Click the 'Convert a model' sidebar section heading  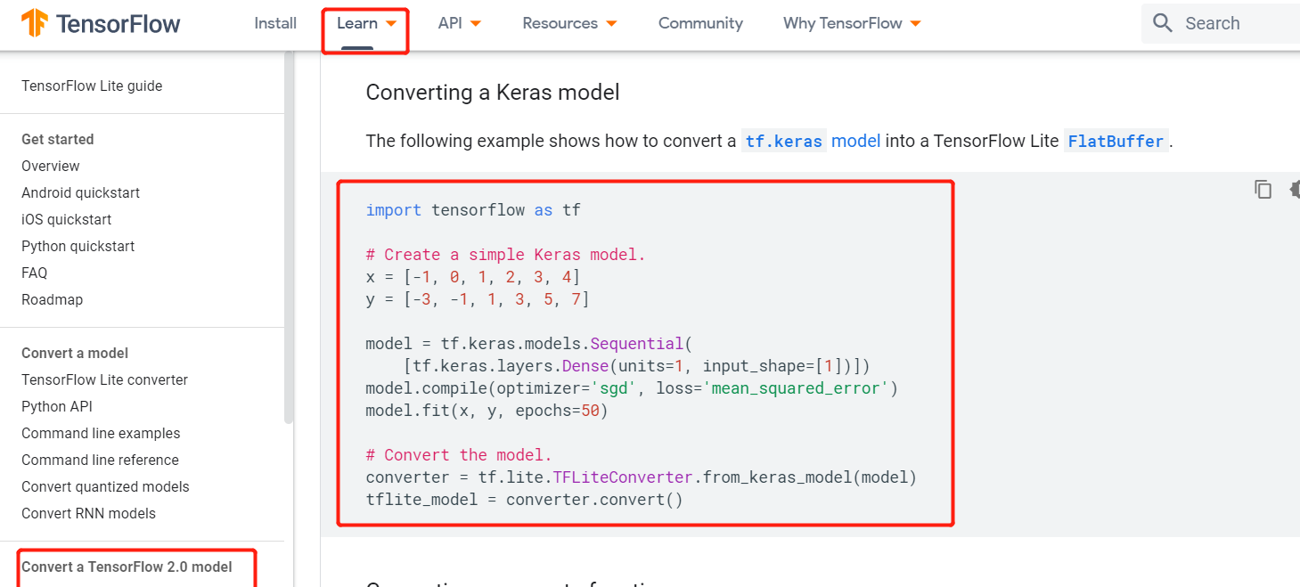[75, 353]
